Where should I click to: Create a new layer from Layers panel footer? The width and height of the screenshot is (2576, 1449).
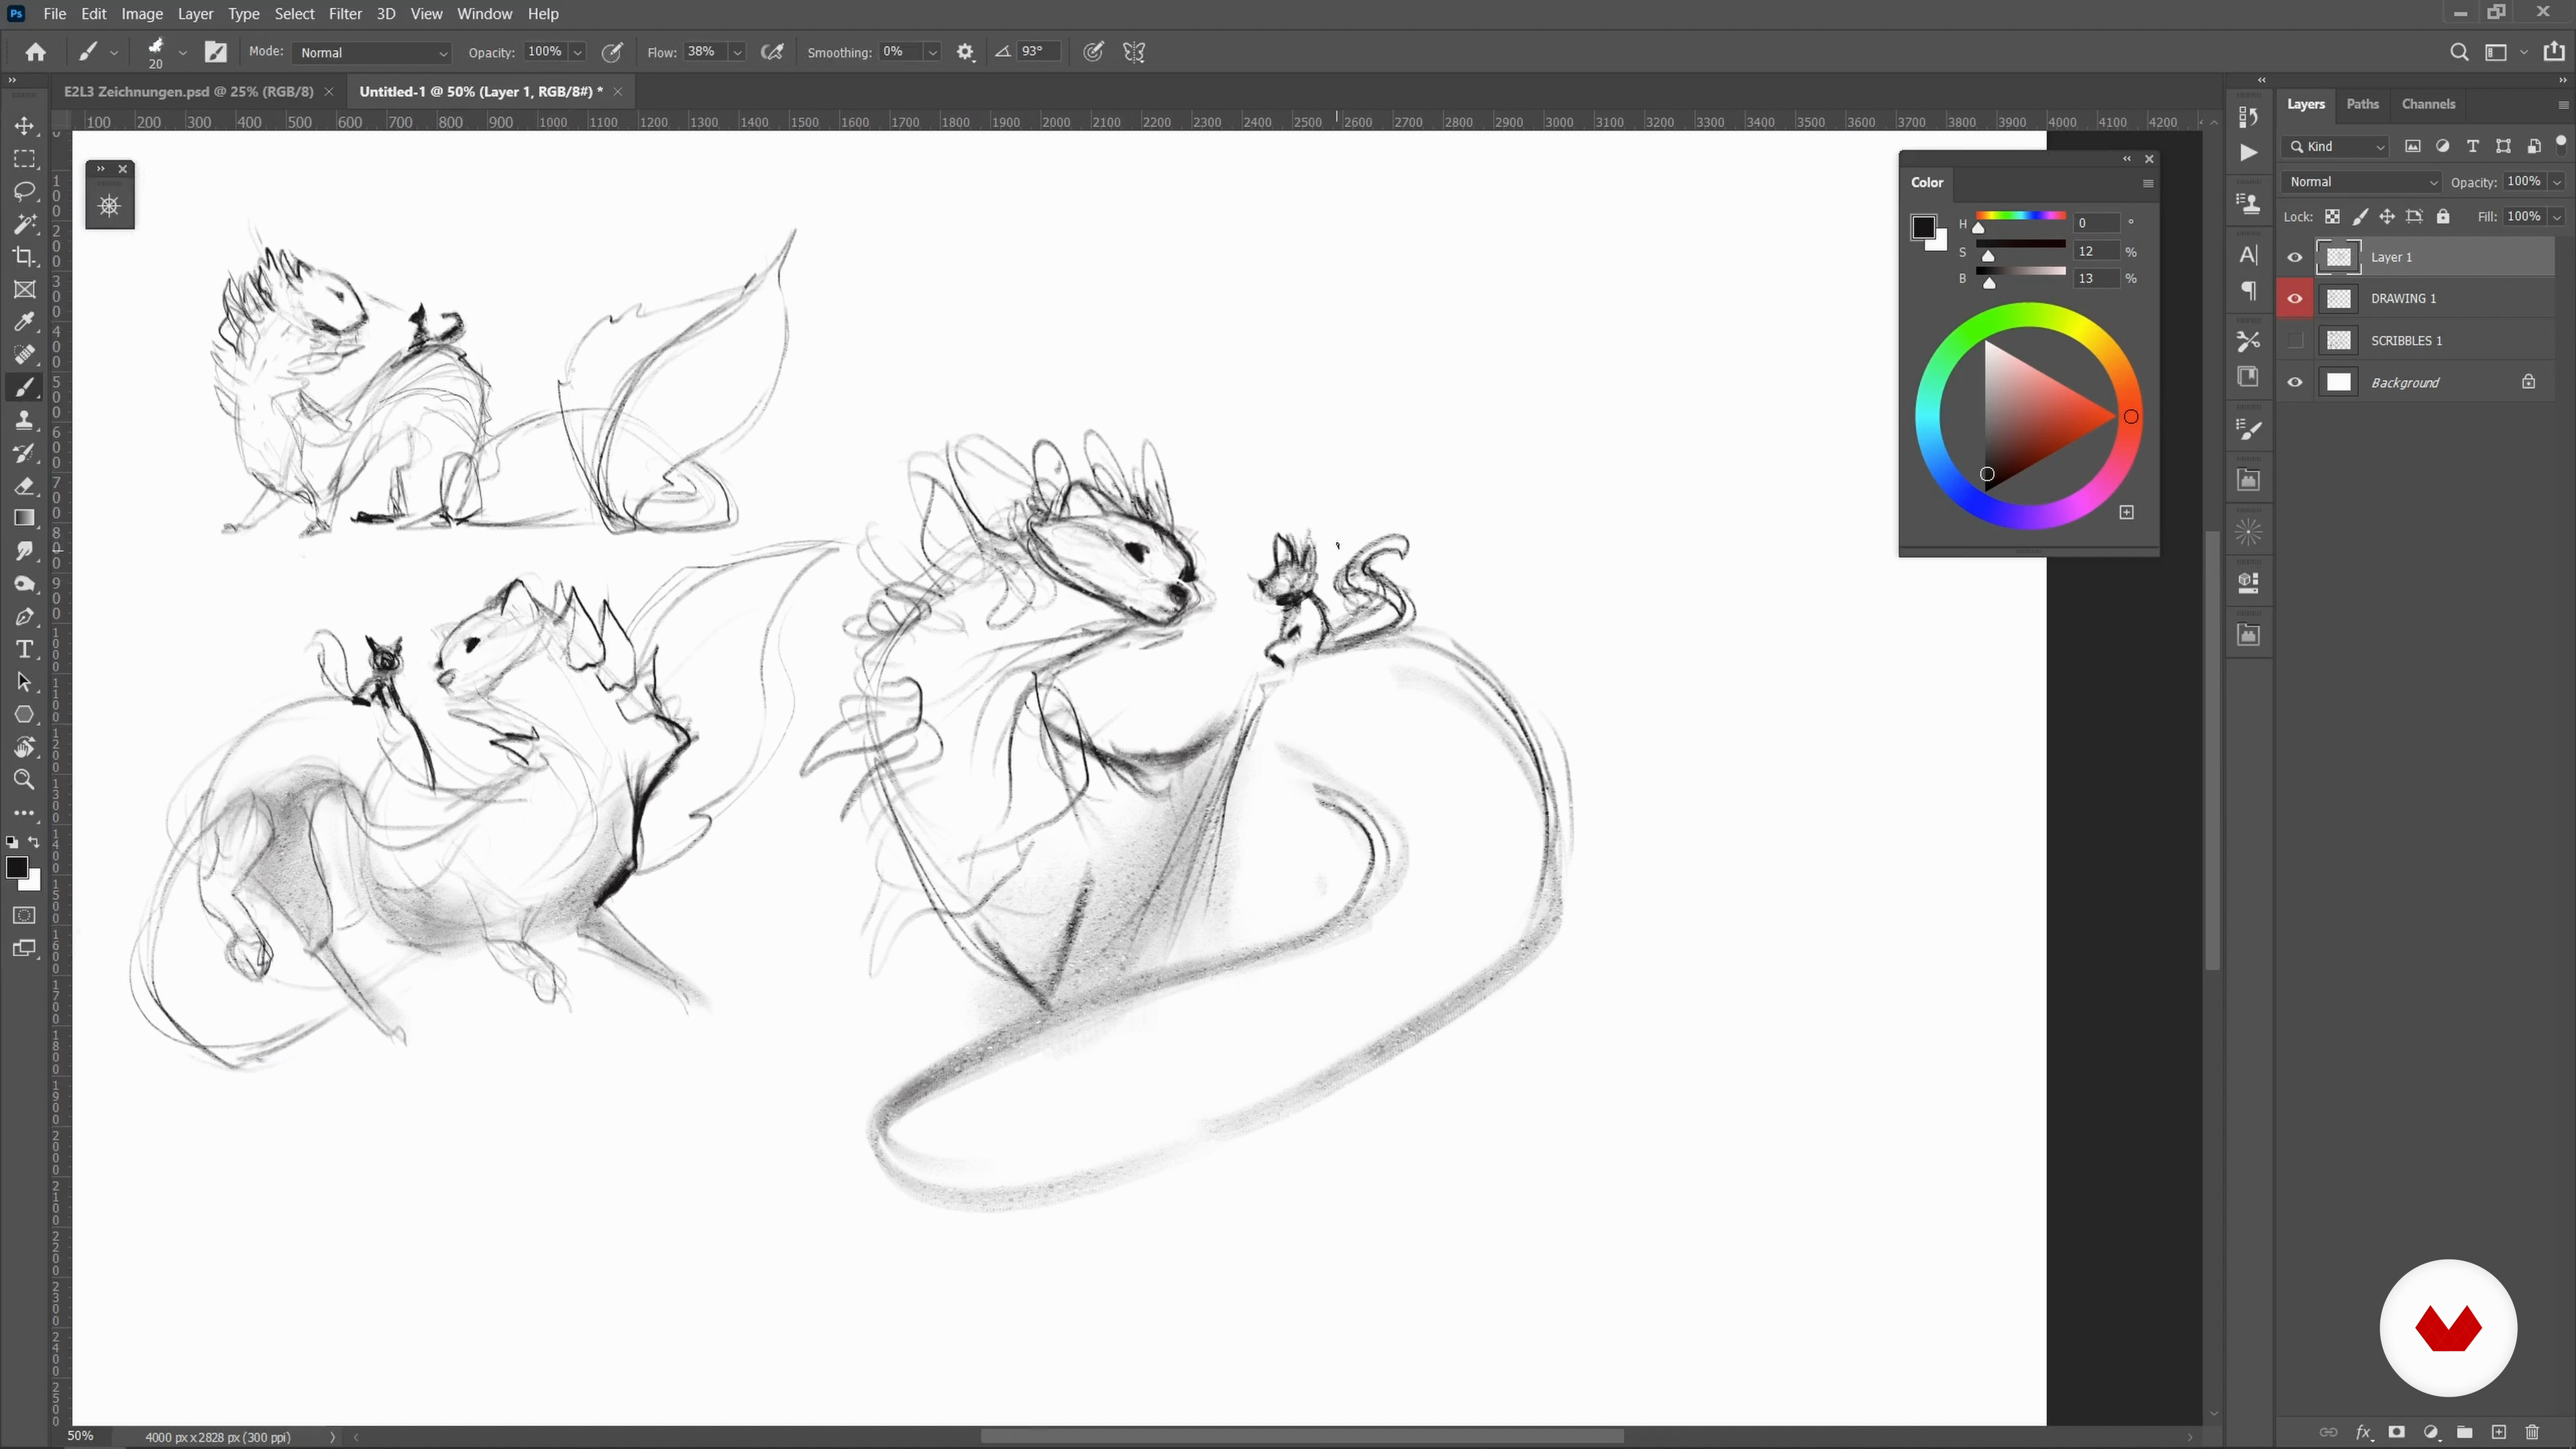[x=2499, y=1432]
